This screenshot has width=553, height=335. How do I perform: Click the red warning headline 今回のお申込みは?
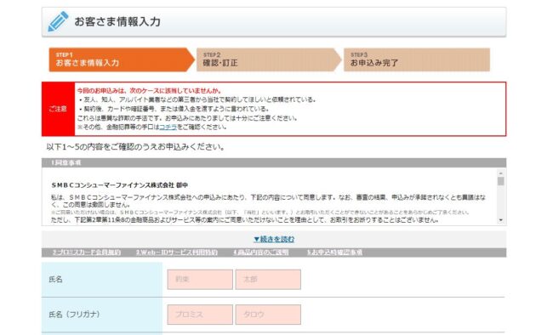(x=149, y=91)
